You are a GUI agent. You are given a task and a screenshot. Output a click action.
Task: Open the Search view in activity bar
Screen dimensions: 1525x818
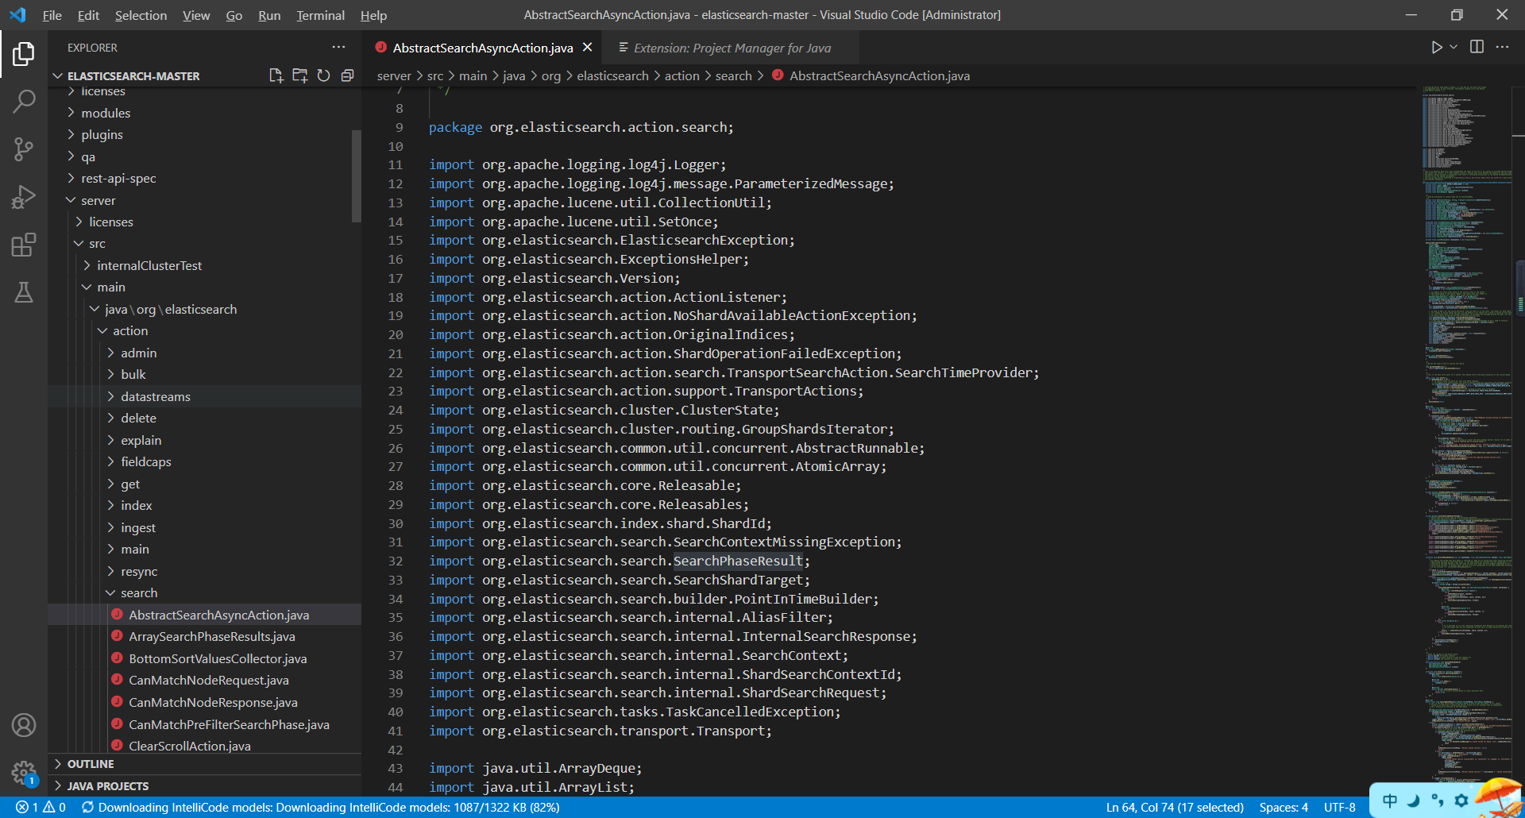[x=24, y=101]
